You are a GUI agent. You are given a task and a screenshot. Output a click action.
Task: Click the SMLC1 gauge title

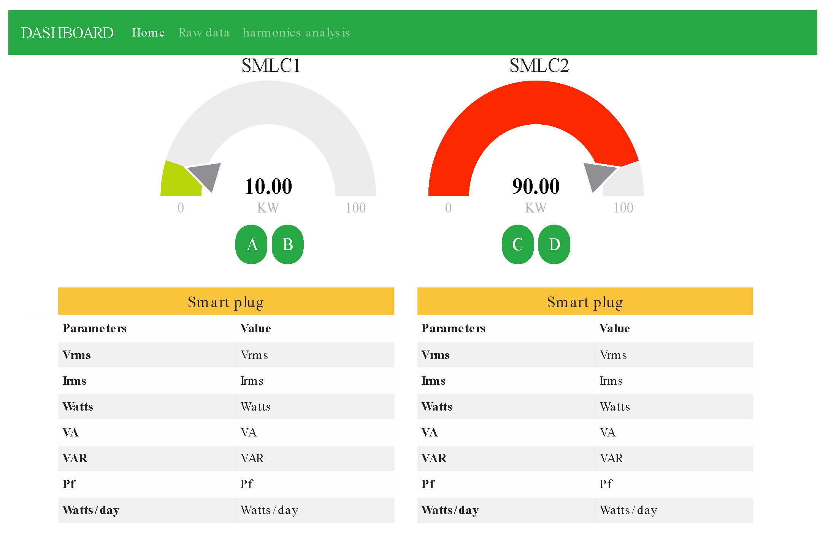coord(271,66)
